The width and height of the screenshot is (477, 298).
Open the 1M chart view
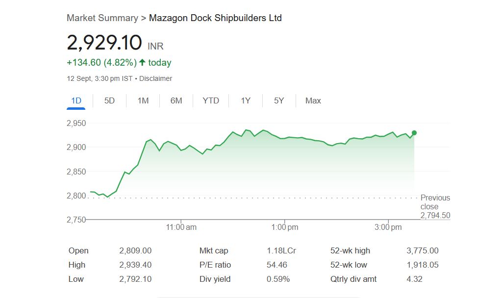click(x=143, y=101)
